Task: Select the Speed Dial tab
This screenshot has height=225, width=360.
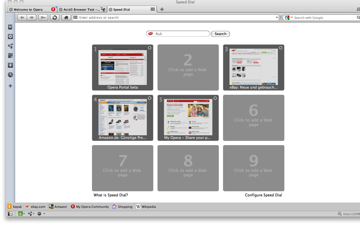Action: tap(132, 10)
